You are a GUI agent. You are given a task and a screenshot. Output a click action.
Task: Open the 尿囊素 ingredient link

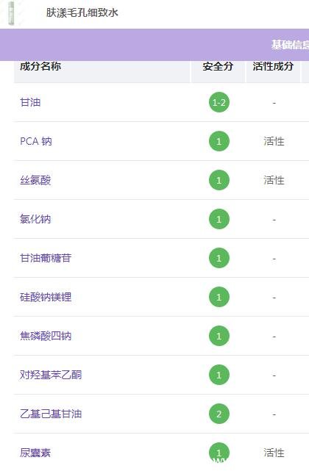35,453
